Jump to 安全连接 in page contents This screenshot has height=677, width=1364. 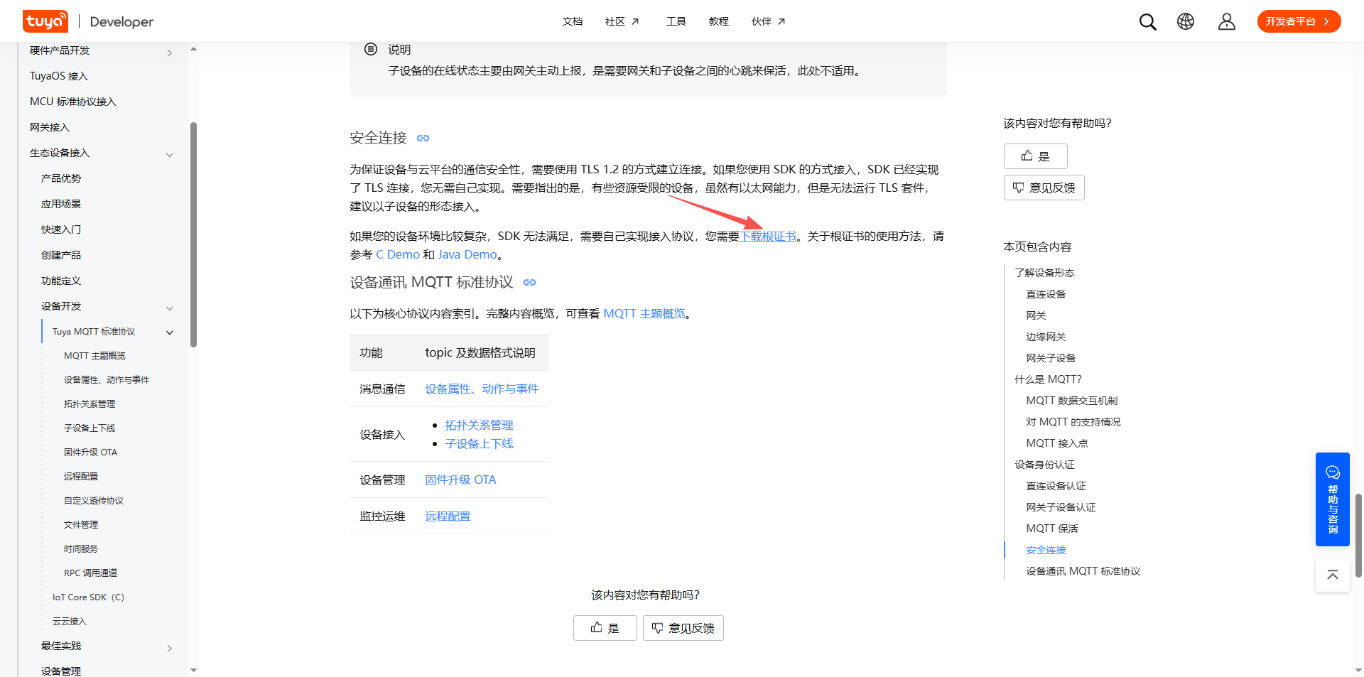[1046, 550]
